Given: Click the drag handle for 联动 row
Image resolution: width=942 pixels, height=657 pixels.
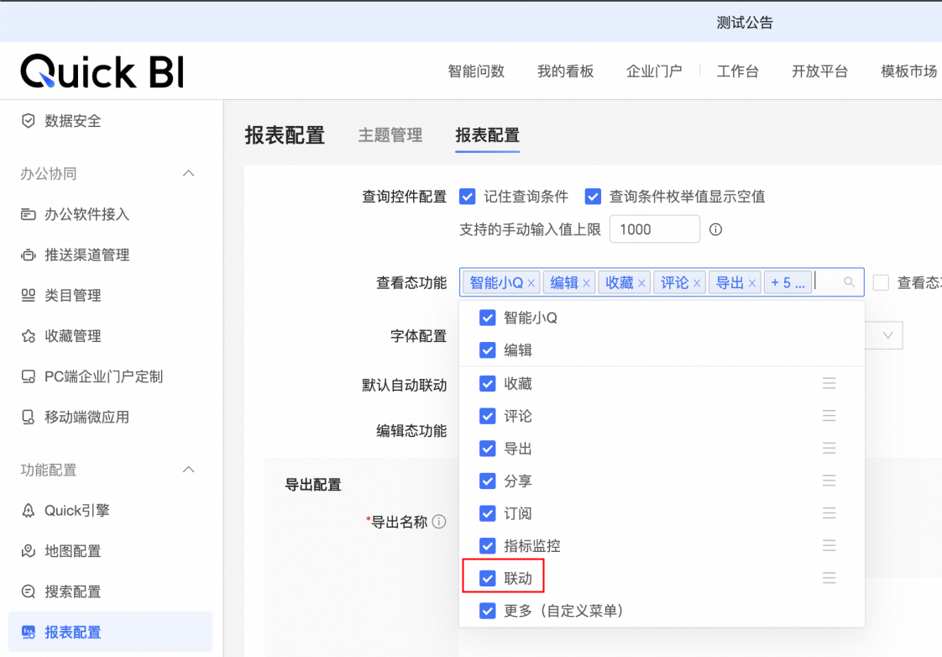Looking at the screenshot, I should 829,578.
